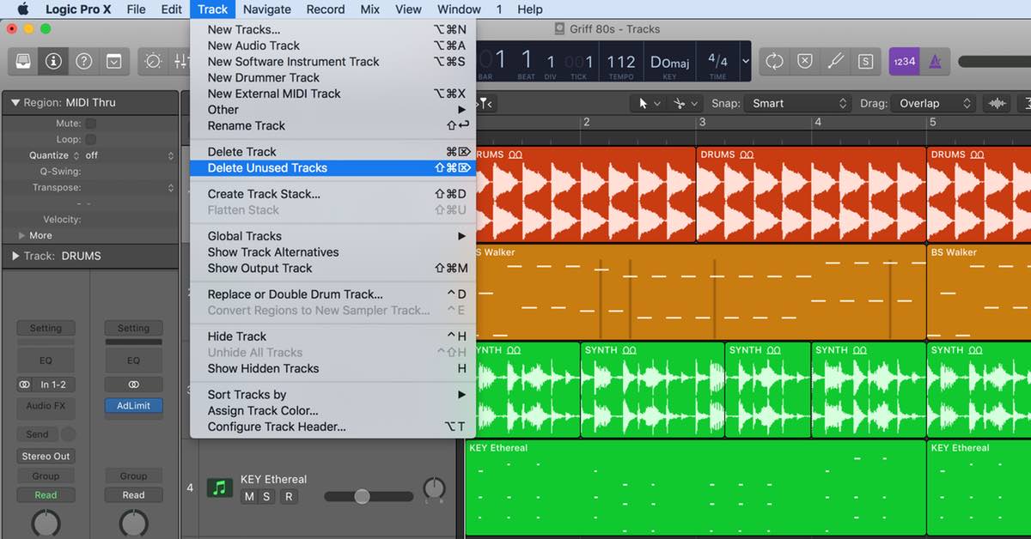The width and height of the screenshot is (1031, 539).
Task: Click the Cycle mode loop icon
Action: pyautogui.click(x=774, y=61)
